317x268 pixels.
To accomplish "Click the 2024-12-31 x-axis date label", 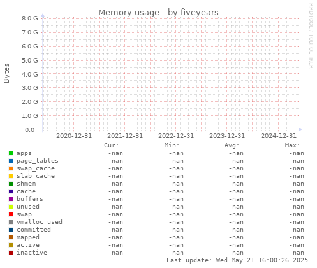I will coord(279,136).
